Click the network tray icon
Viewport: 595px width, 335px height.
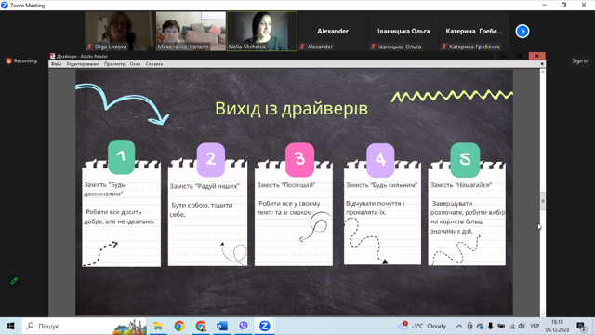(x=512, y=326)
